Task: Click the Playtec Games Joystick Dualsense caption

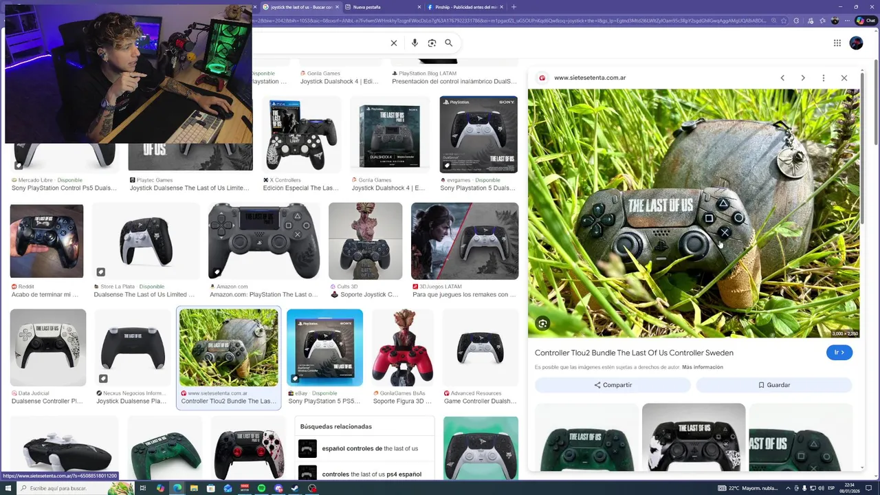Action: click(189, 188)
